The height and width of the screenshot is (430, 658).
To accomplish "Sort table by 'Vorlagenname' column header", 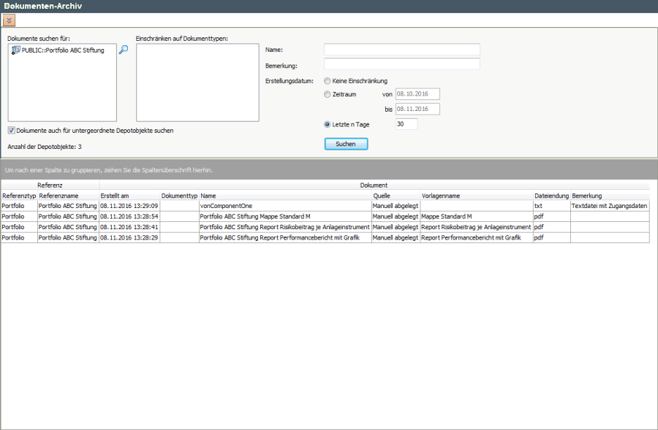I will (440, 196).
